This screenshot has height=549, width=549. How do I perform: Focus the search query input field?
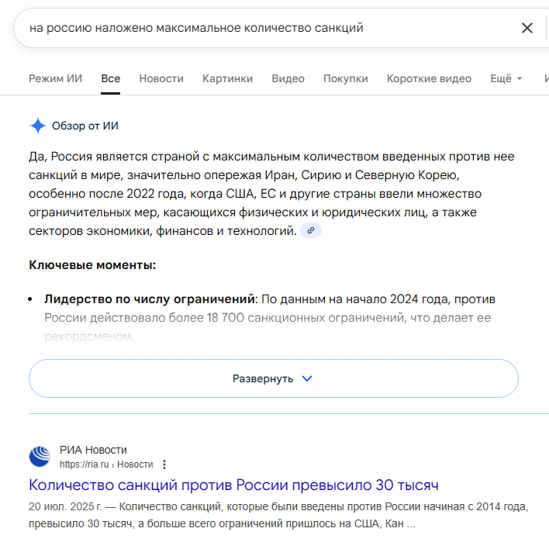[264, 28]
